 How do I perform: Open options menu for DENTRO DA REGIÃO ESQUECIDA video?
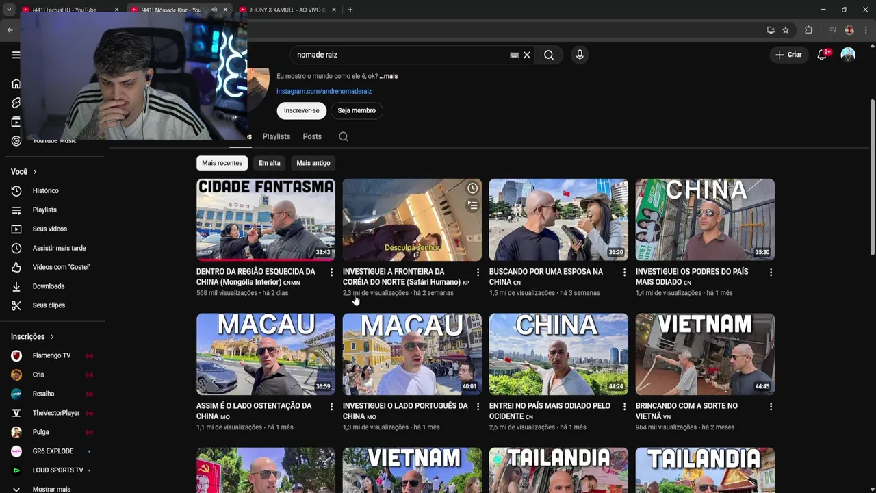[331, 273]
